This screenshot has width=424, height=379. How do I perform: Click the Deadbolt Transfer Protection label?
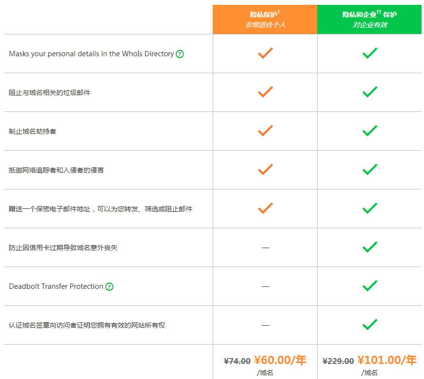[x=56, y=286]
